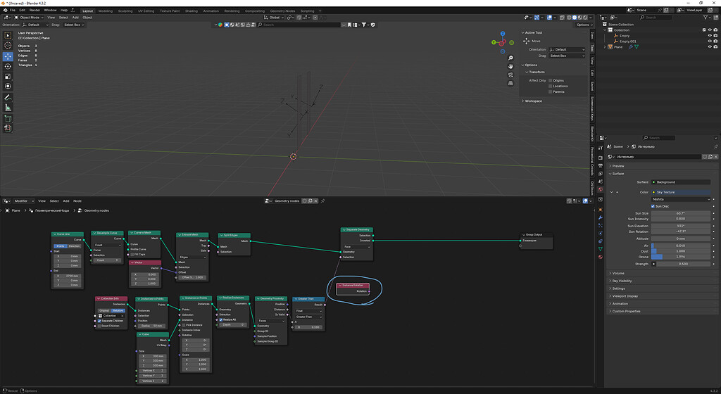
Task: Open the Nishita sky type dropdown
Action: (681, 199)
